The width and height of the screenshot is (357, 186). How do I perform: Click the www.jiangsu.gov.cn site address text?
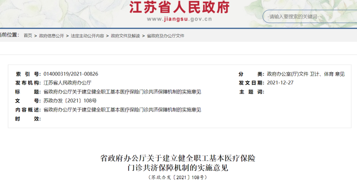(x=179, y=19)
